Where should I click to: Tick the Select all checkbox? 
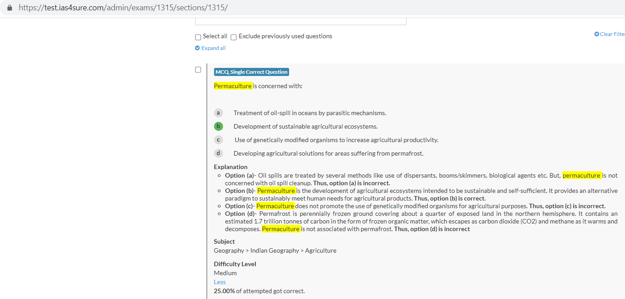point(198,37)
